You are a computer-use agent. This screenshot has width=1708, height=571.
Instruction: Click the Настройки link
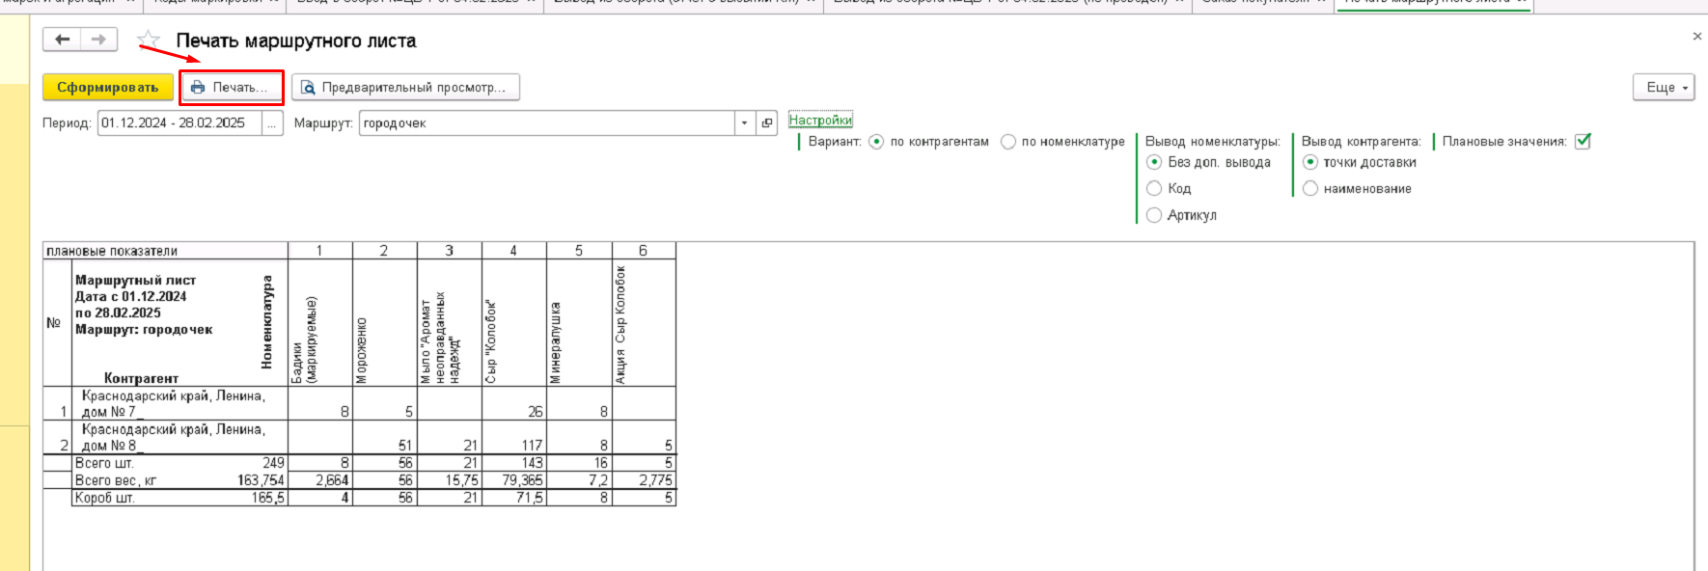pyautogui.click(x=820, y=120)
